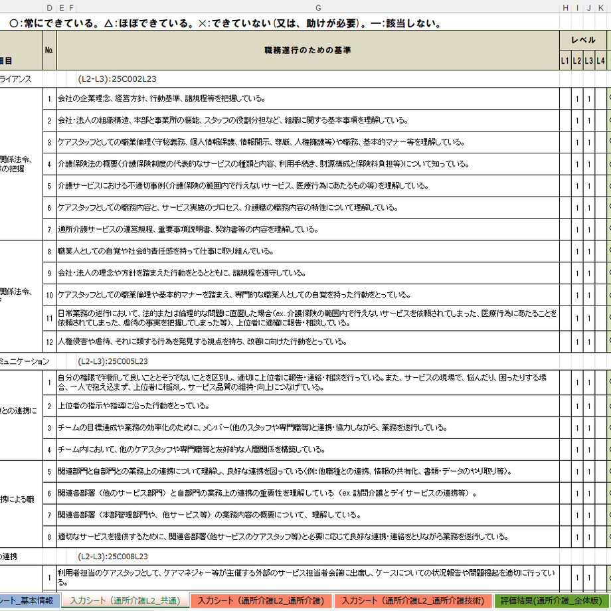Select column G header

click(318, 8)
